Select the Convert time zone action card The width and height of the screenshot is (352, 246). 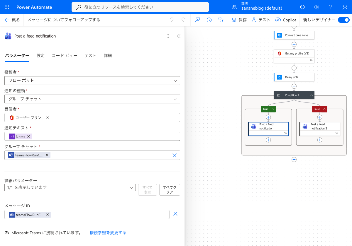tap(294, 35)
